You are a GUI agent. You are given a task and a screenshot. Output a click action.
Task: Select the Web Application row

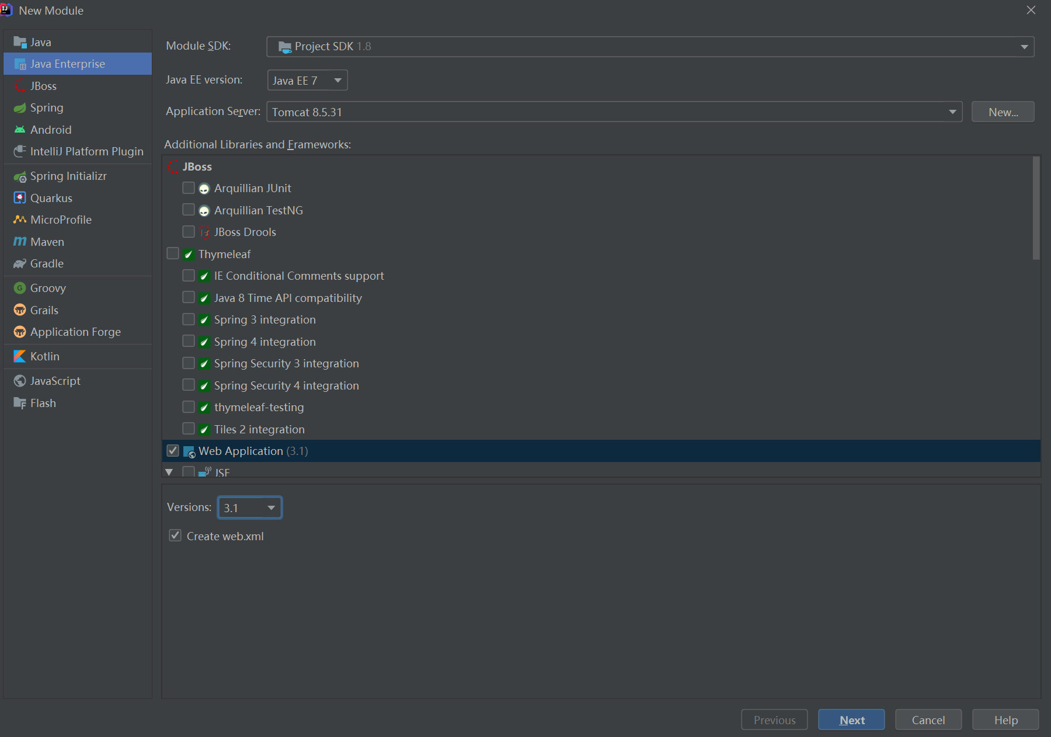coord(601,451)
